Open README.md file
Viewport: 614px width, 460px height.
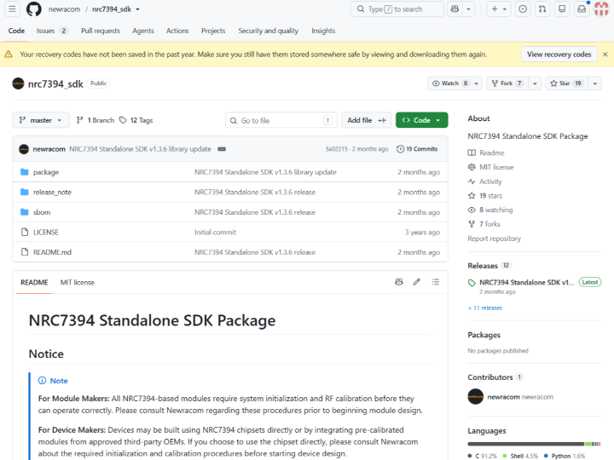(52, 252)
